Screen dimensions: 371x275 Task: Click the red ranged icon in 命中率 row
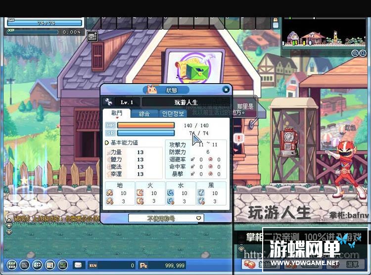click(x=210, y=167)
